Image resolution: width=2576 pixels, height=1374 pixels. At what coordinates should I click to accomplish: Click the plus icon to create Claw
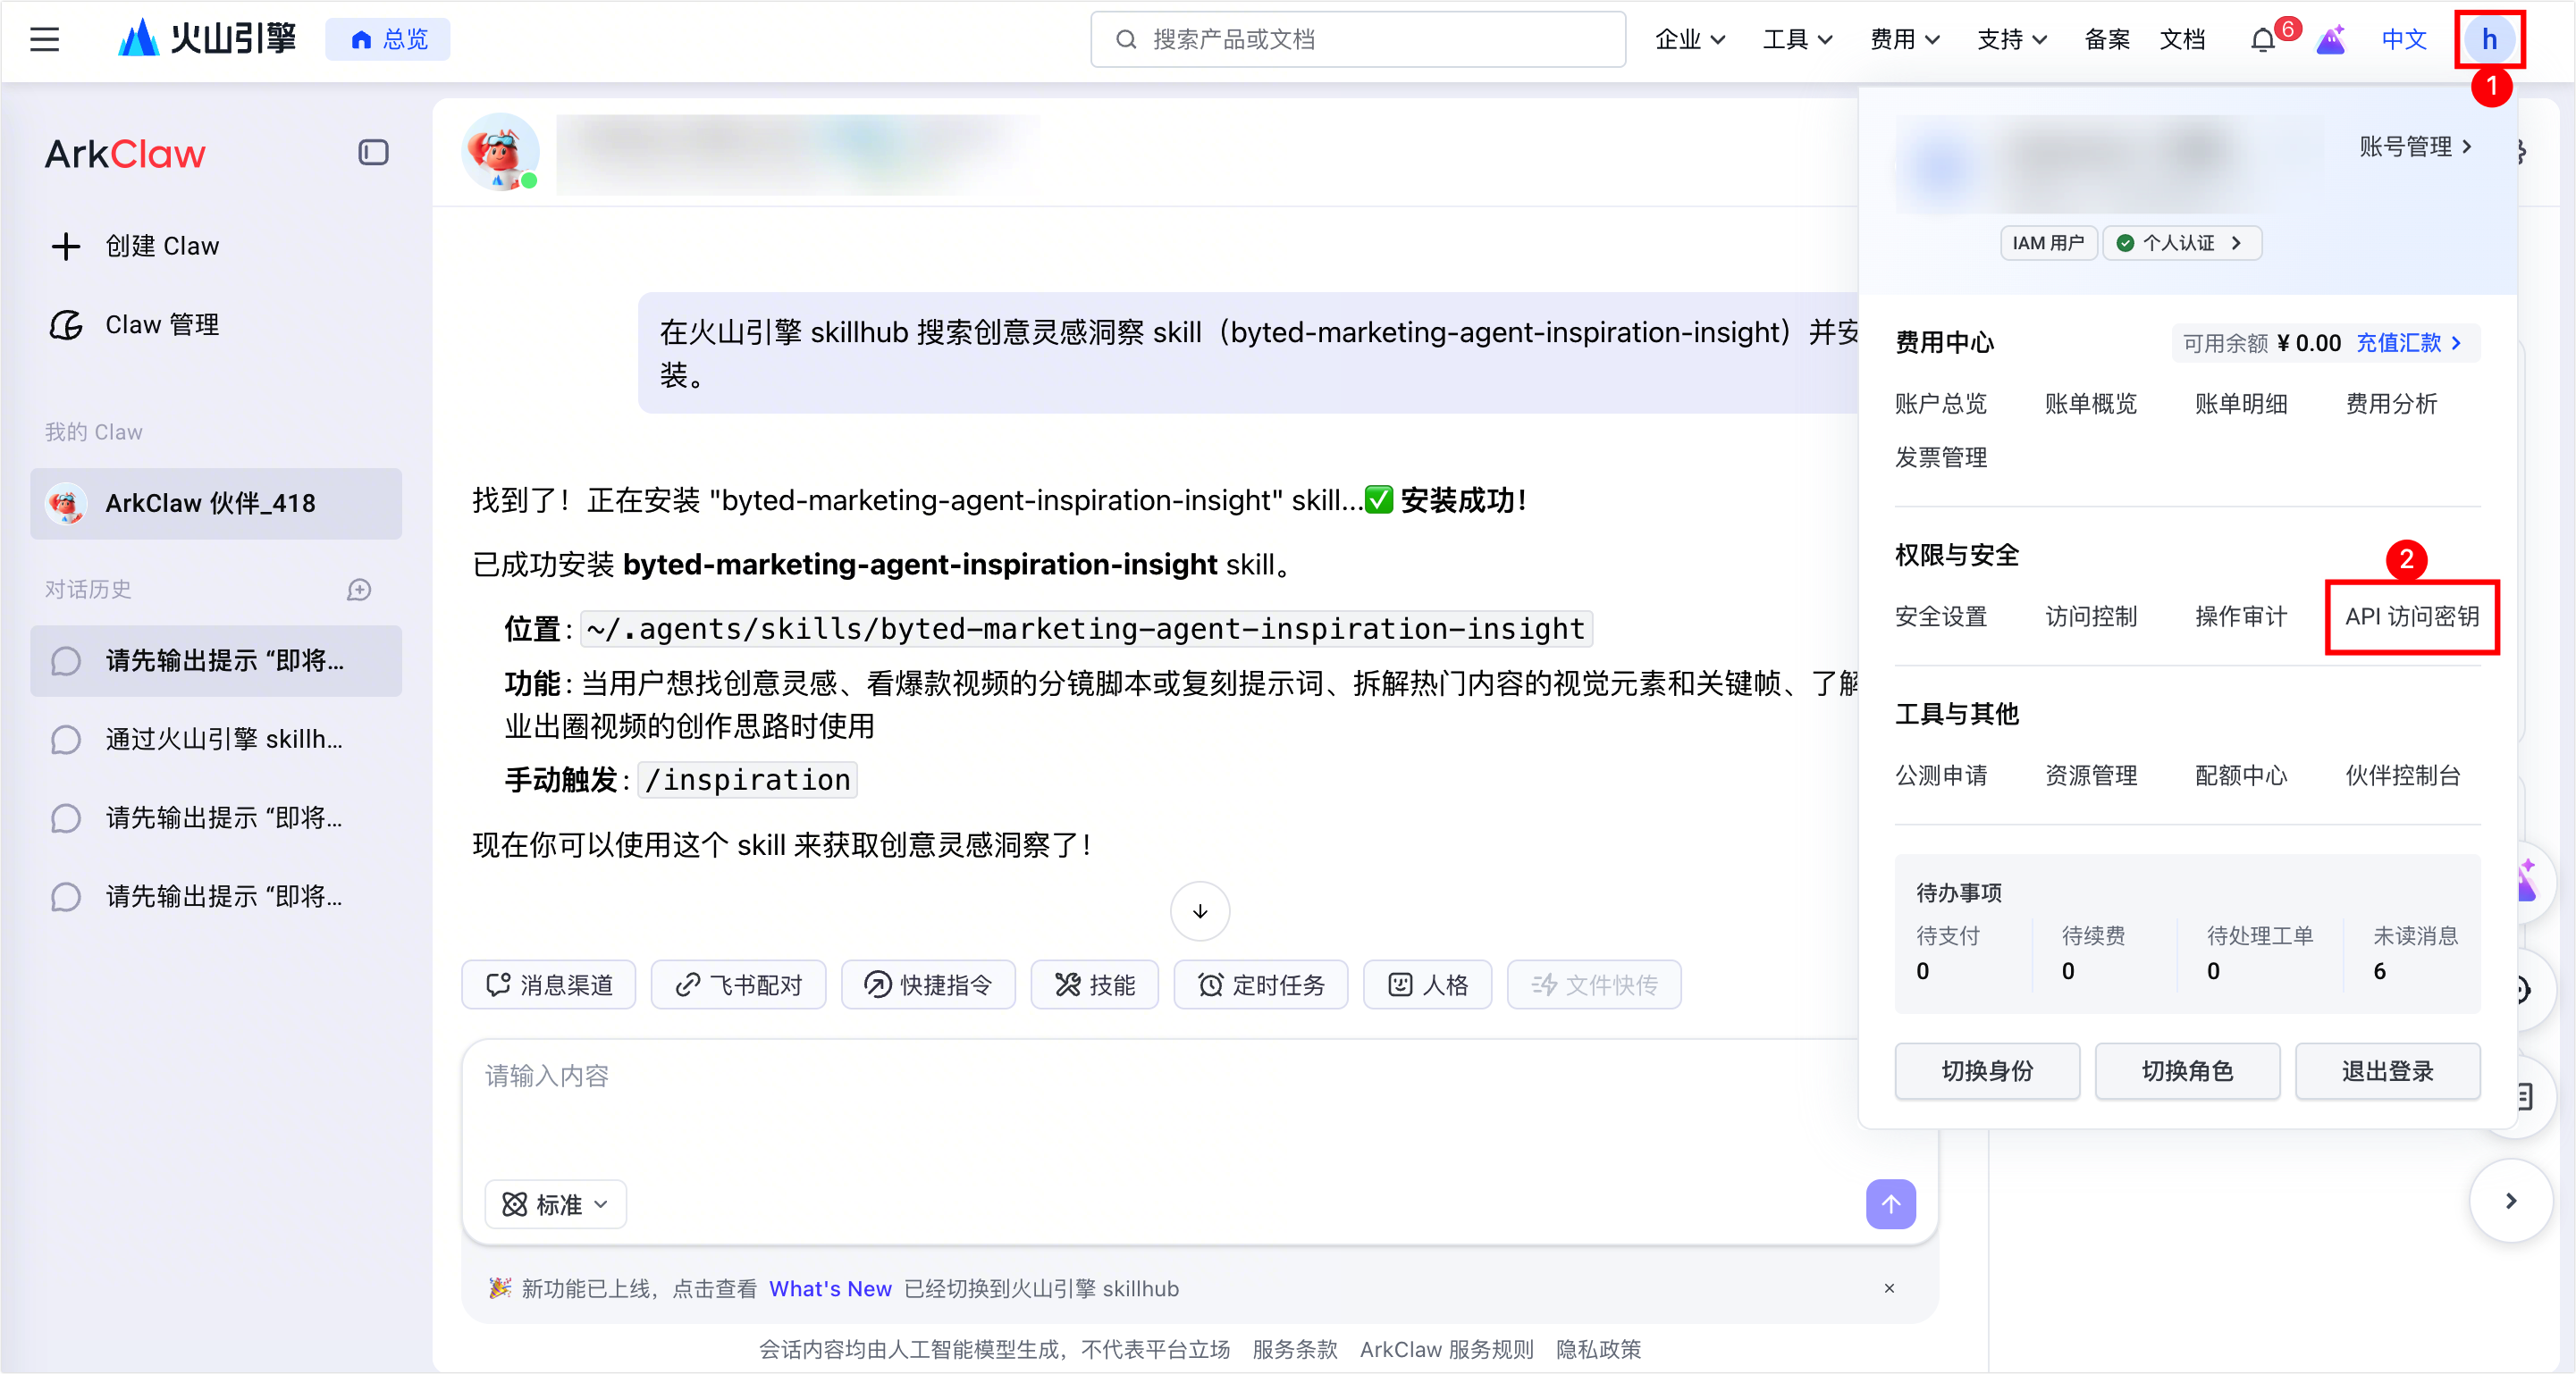point(66,246)
